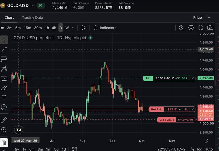Viewport: 219px width, 151px height.
Task: Take a chart snapshot with camera icon
Action: 210,28
